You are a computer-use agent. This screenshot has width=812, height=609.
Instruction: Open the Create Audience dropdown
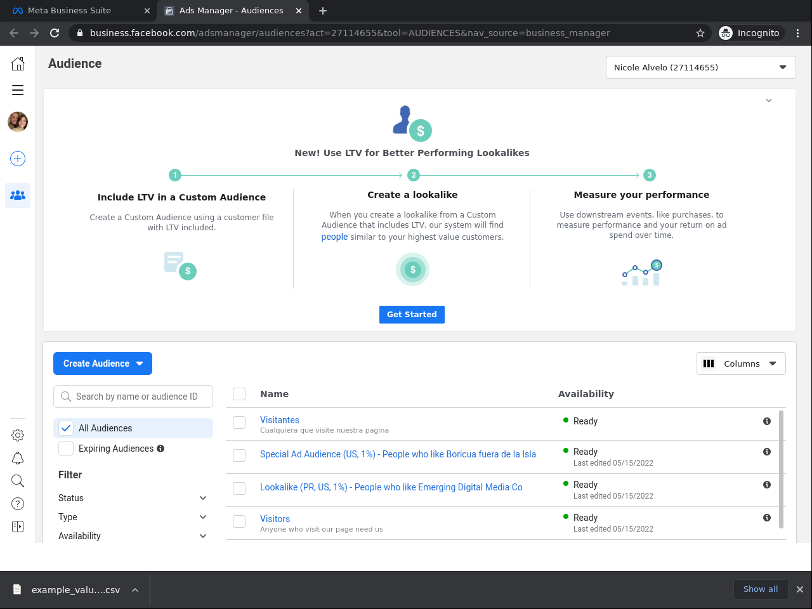pyautogui.click(x=103, y=363)
